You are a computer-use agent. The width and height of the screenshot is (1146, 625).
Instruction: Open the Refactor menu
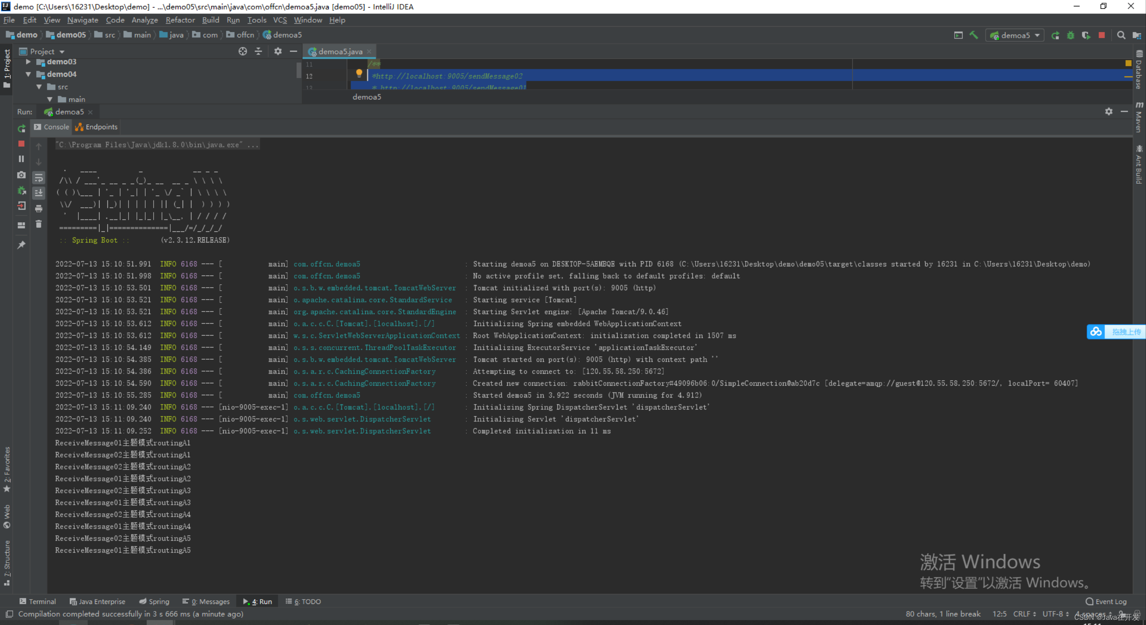pyautogui.click(x=180, y=20)
